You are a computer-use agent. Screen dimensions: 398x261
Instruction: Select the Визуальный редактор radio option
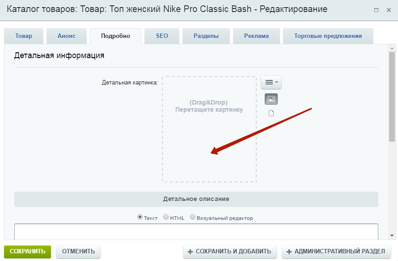point(193,218)
